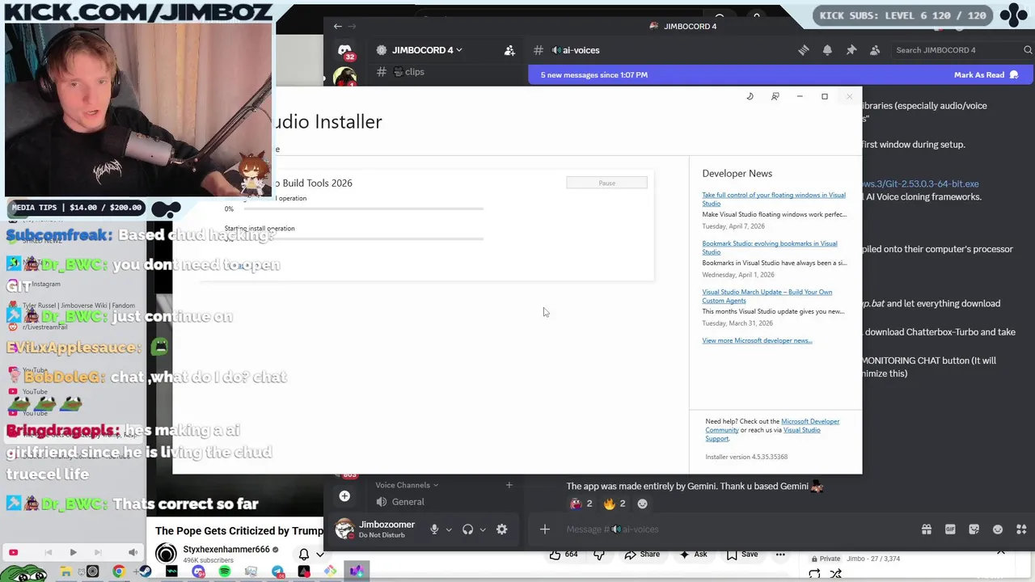Open Chrome from the taskbar

point(119,571)
